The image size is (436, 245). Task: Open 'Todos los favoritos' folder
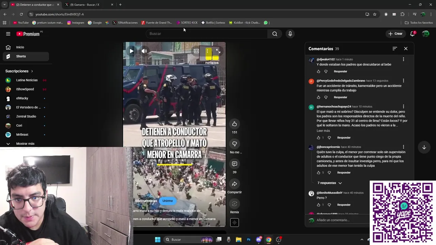click(419, 23)
